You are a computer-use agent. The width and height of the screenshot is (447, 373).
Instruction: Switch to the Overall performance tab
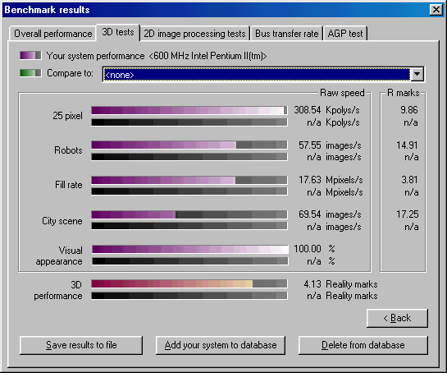pos(52,34)
